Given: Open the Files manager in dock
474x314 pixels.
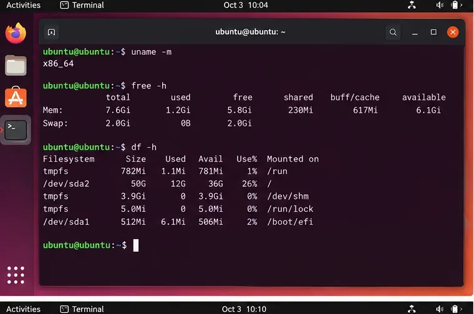Looking at the screenshot, I should pyautogui.click(x=16, y=65).
